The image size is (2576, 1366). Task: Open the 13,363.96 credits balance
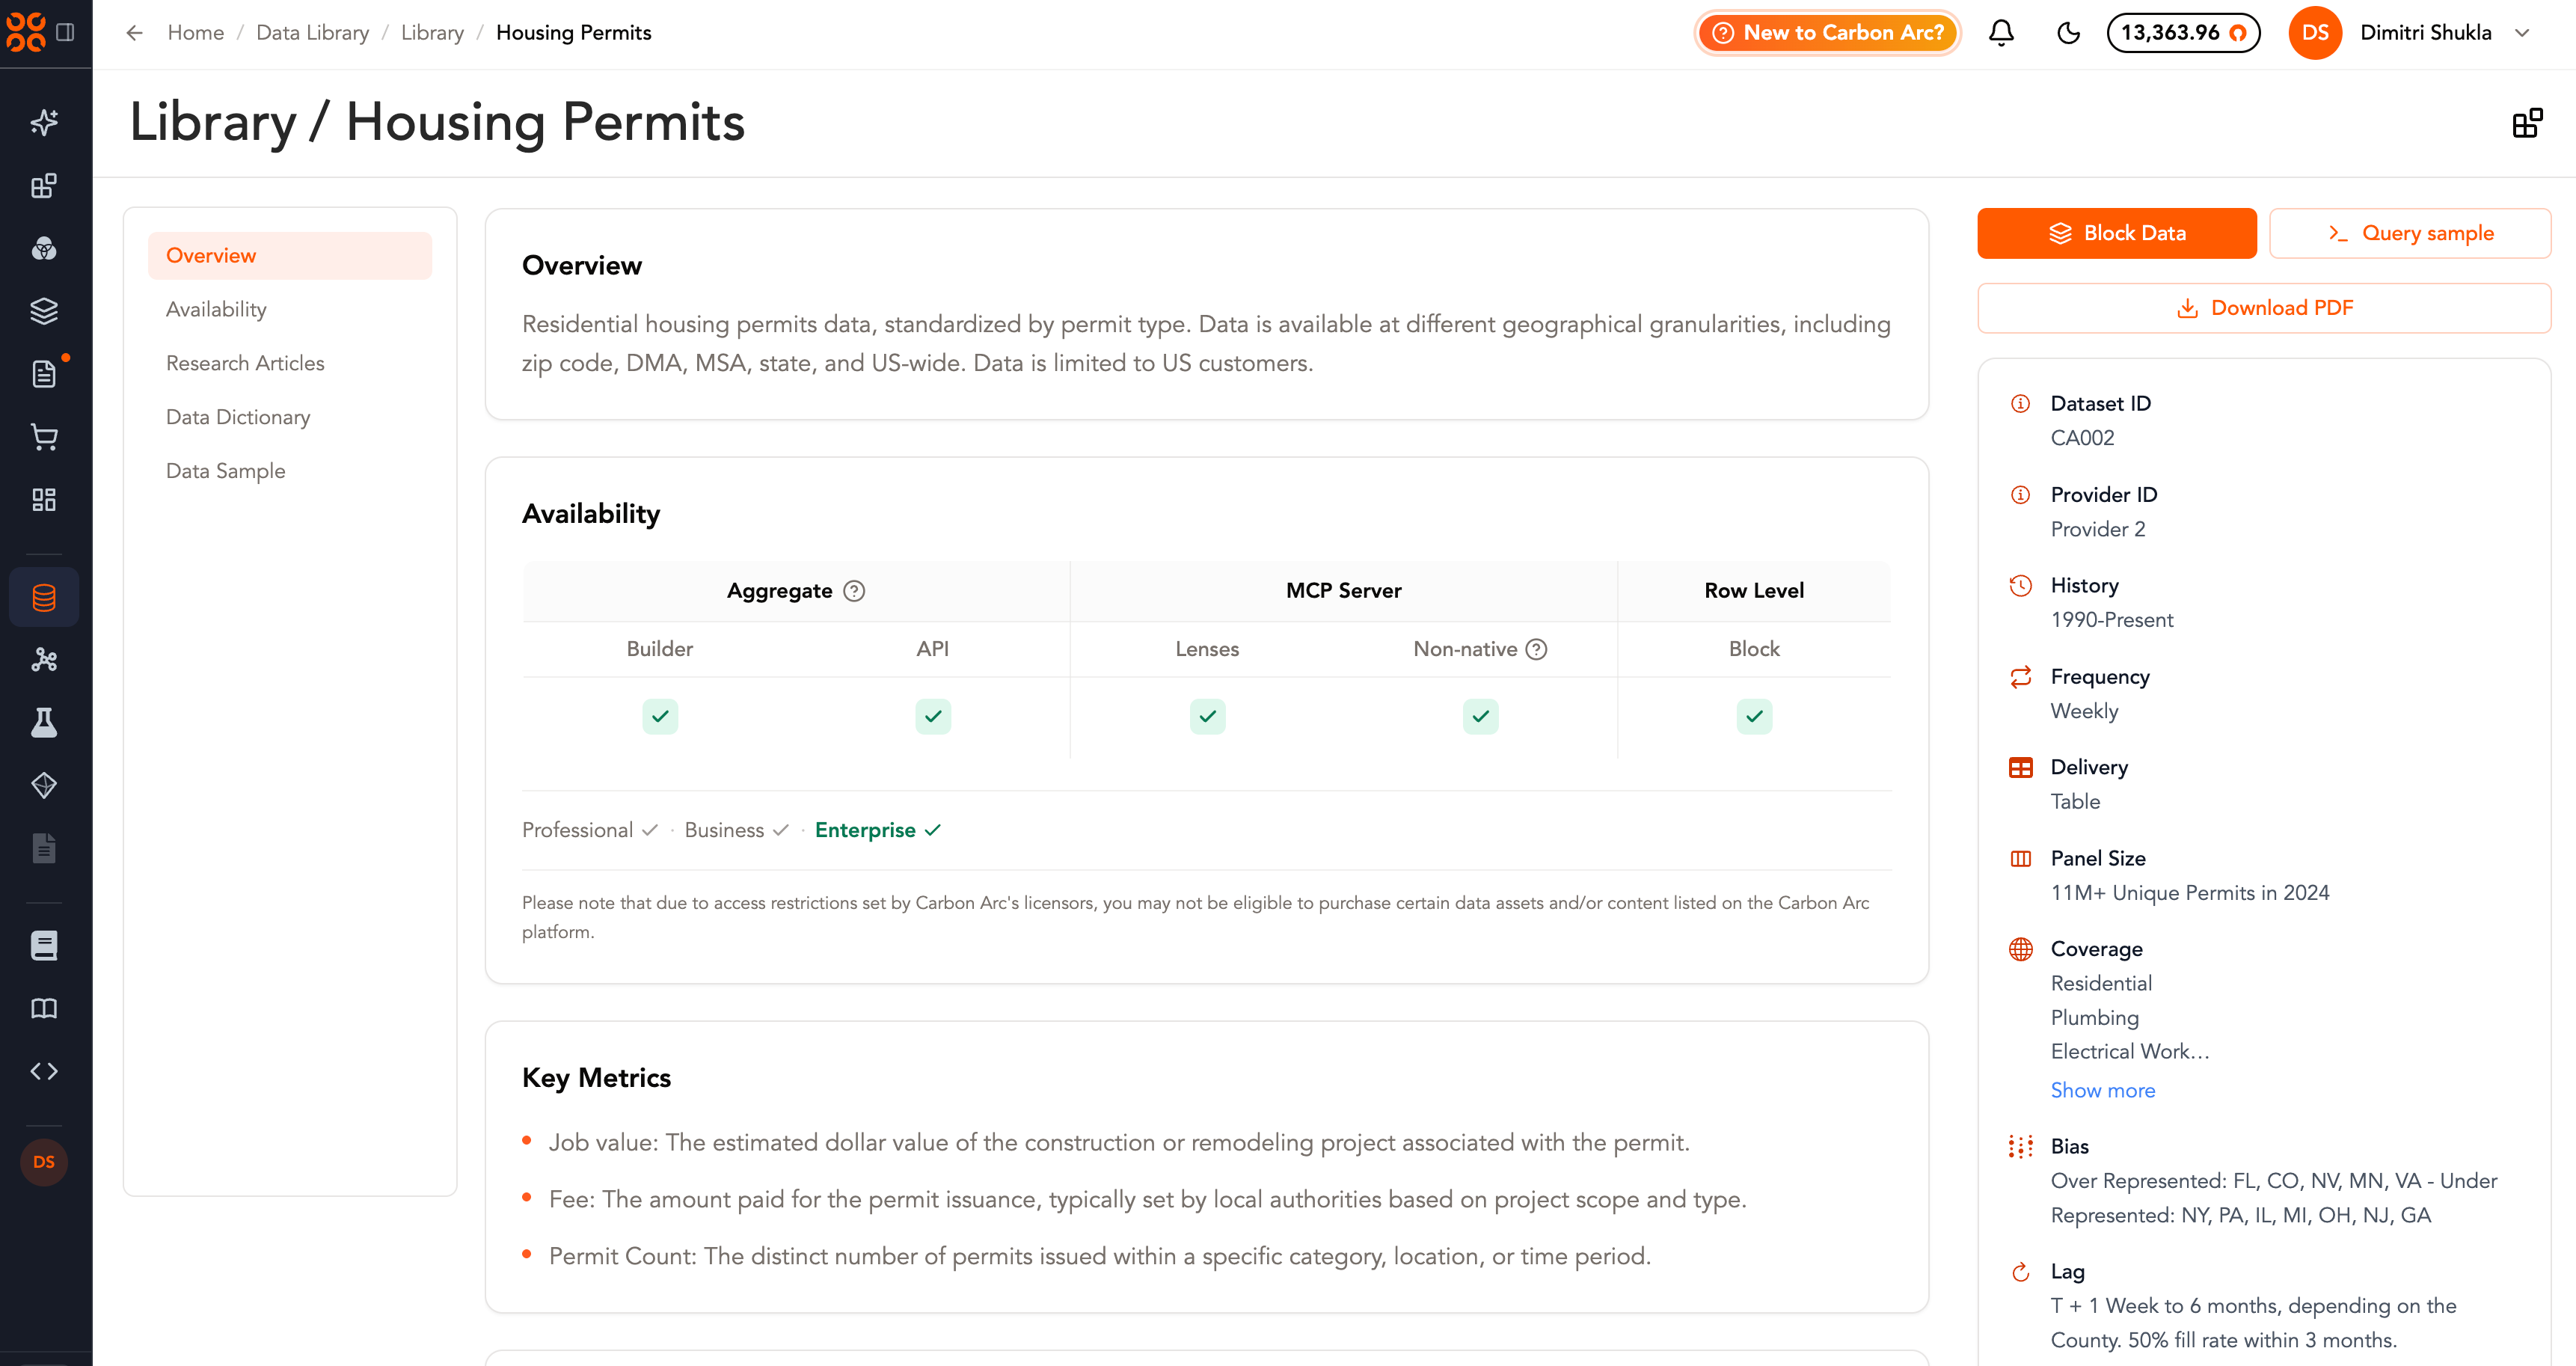pos(2183,33)
